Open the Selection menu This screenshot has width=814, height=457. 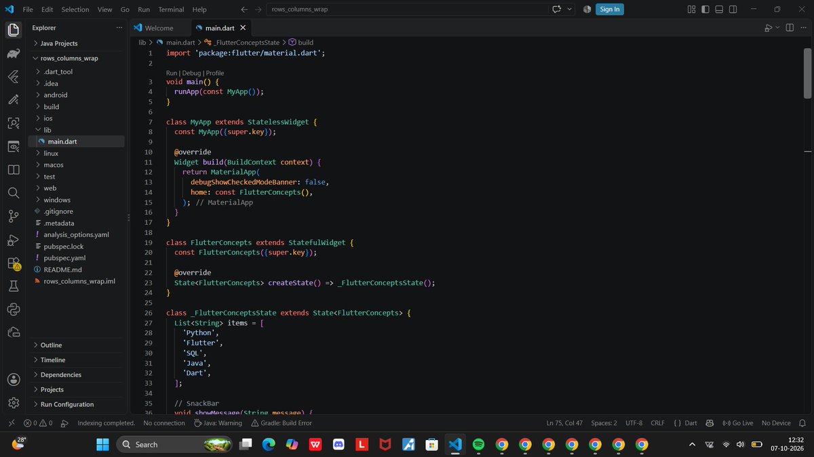(75, 9)
